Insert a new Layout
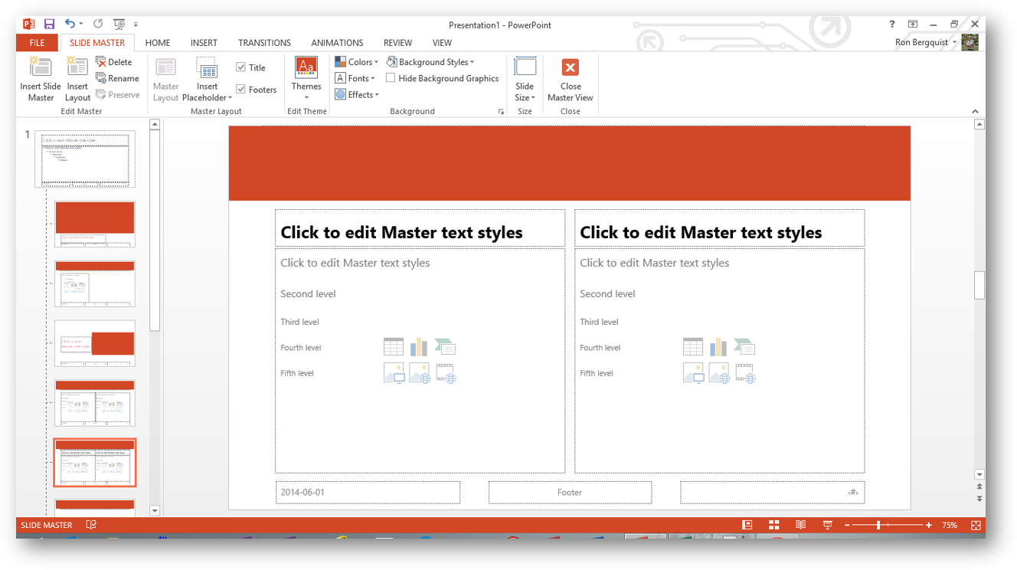Viewport: 1017px width, 570px height. (x=77, y=80)
